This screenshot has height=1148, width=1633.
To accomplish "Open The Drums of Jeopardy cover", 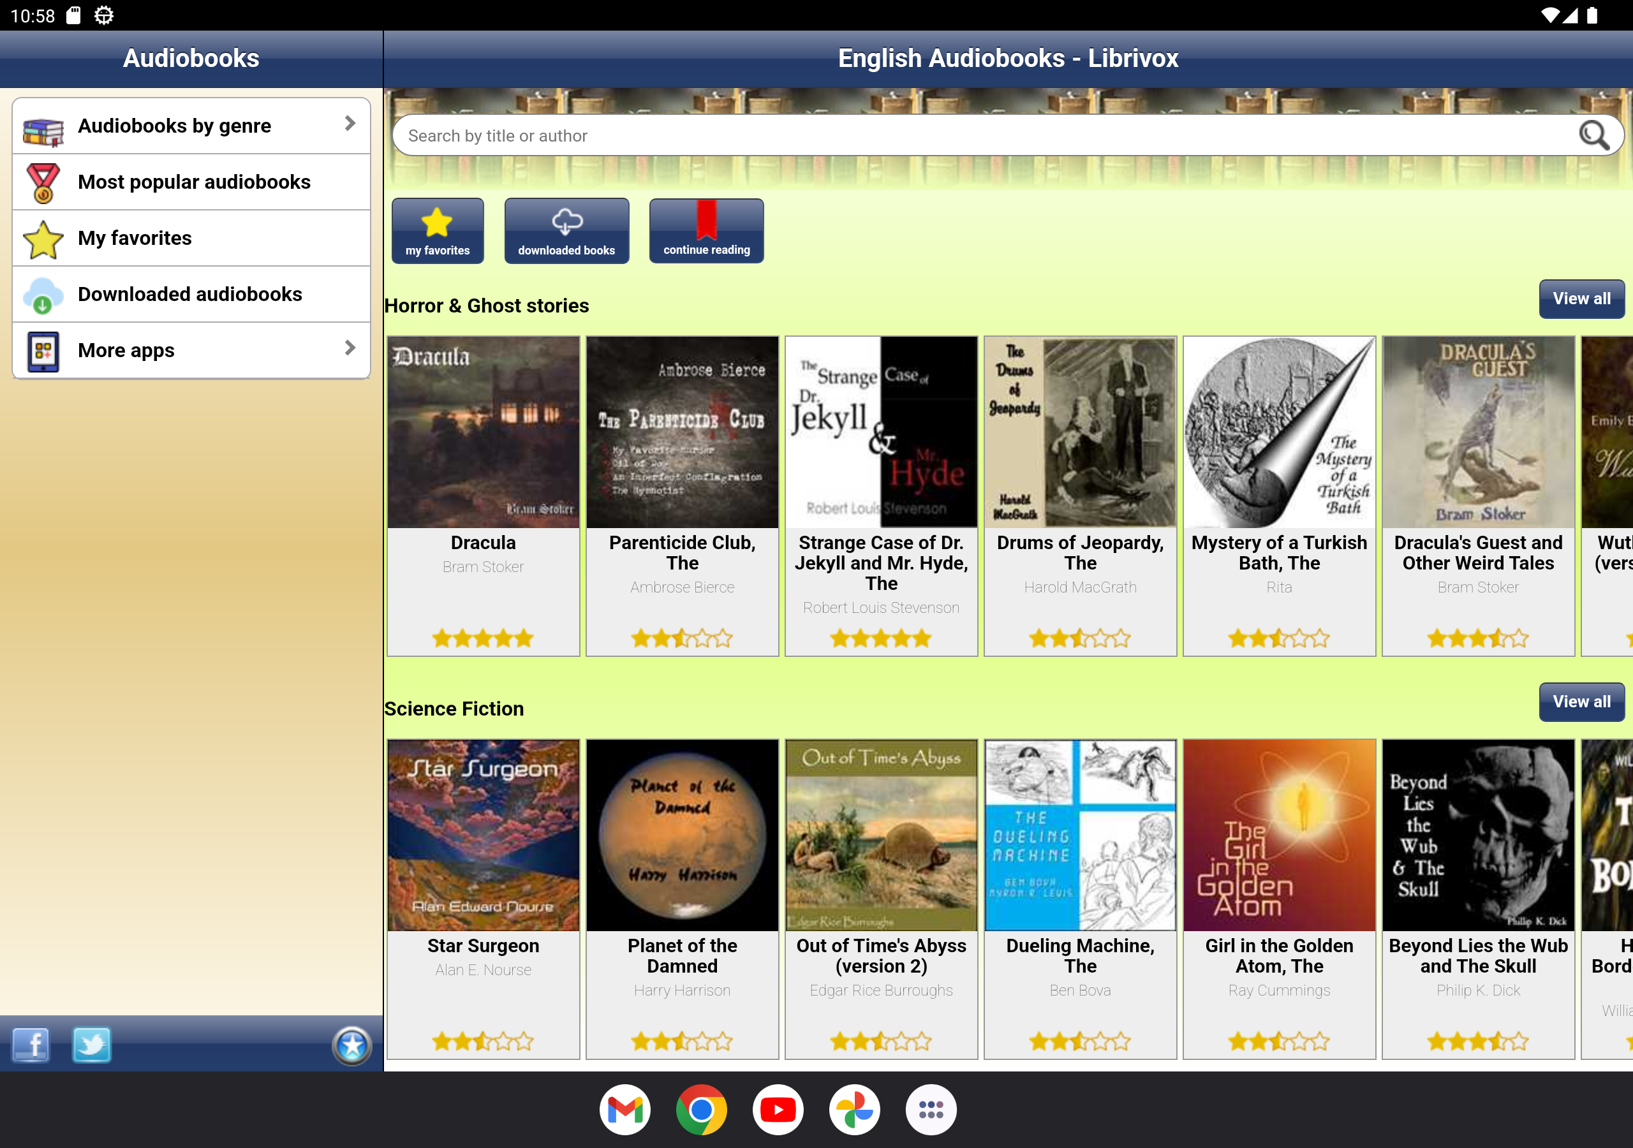I will 1081,432.
